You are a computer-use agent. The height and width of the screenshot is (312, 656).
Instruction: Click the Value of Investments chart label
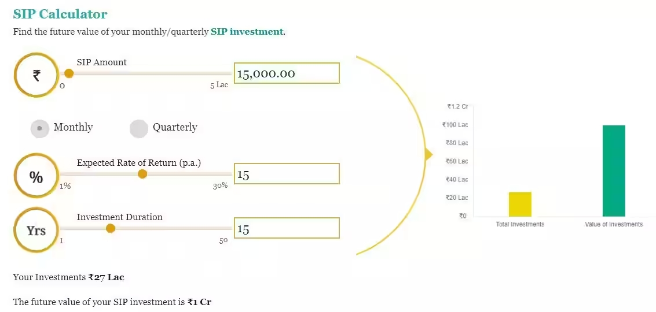click(x=614, y=224)
